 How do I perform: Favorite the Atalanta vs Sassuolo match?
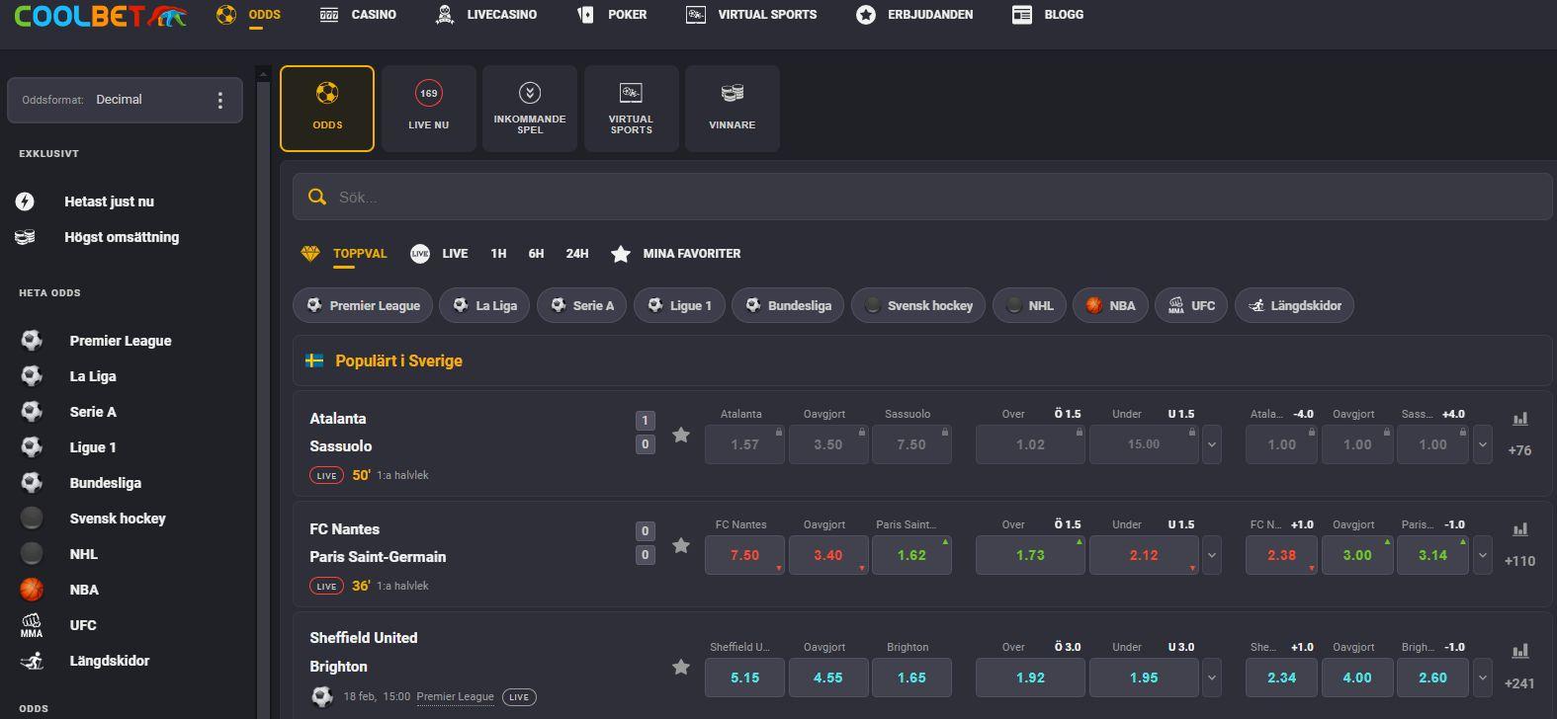point(681,435)
